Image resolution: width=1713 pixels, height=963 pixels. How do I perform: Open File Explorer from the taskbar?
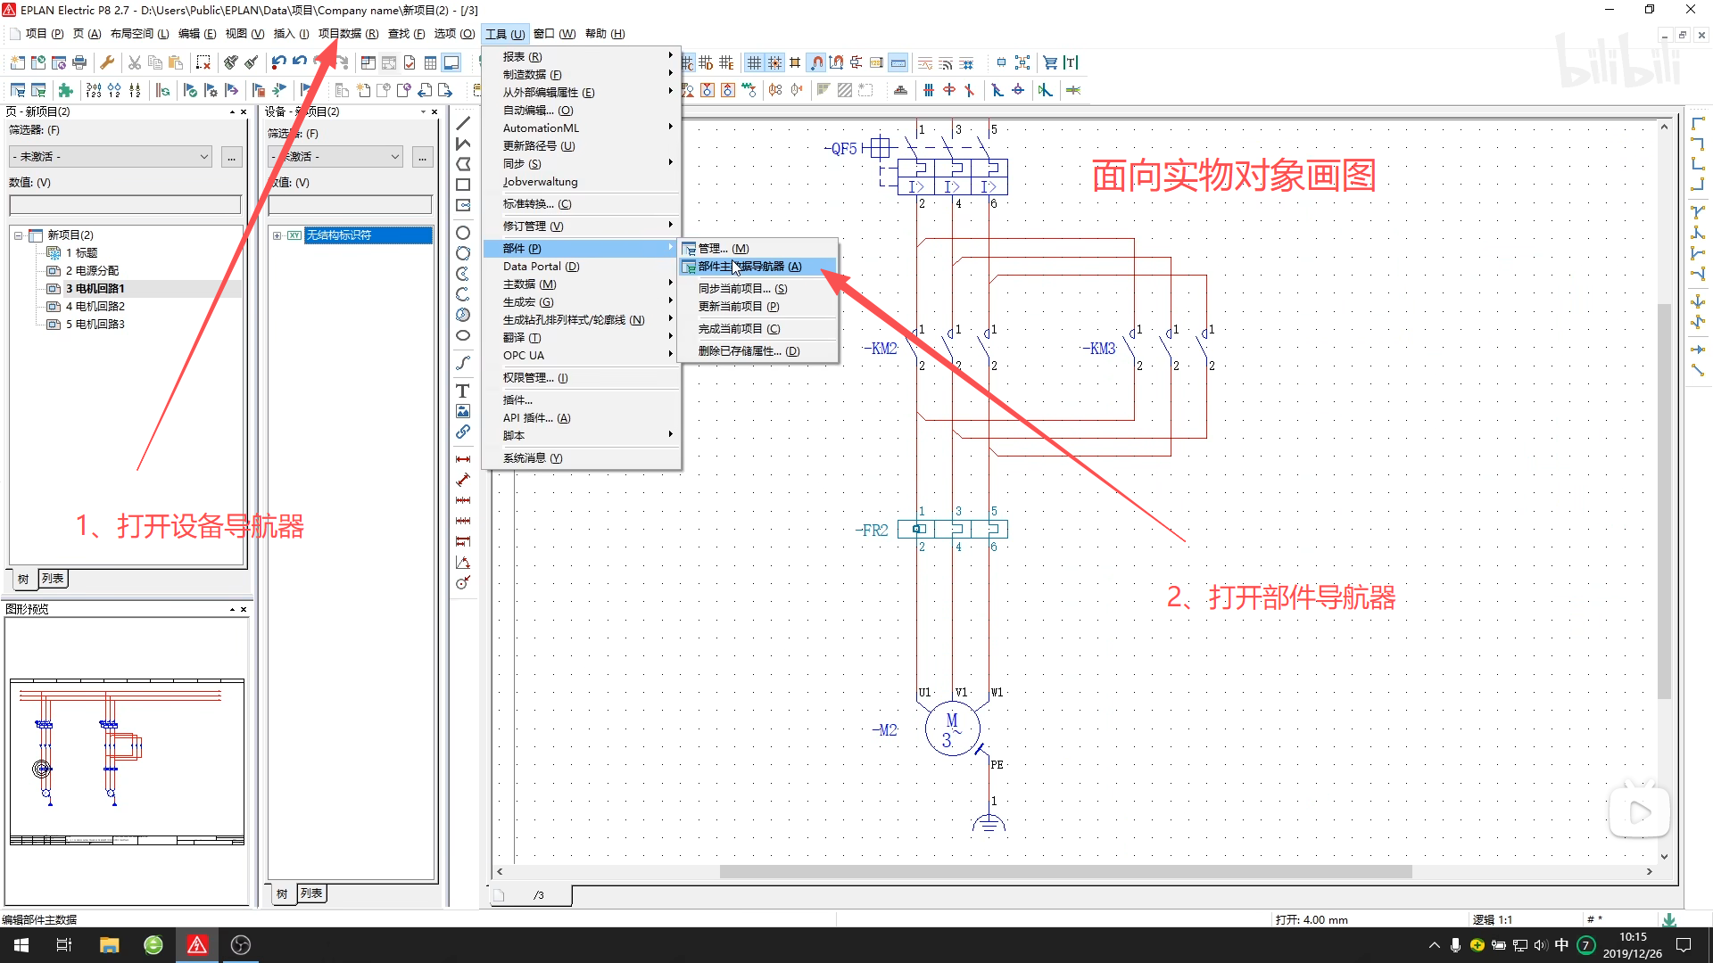109,945
